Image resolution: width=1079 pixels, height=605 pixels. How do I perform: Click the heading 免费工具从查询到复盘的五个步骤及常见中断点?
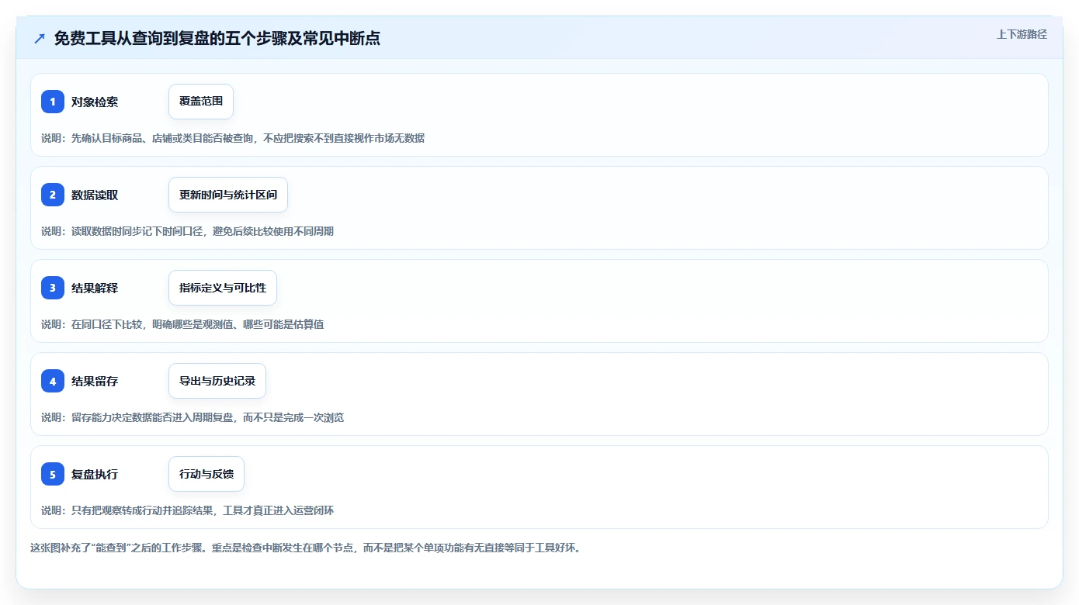click(217, 39)
